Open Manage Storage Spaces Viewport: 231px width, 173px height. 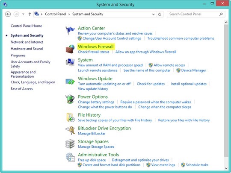click(96, 147)
